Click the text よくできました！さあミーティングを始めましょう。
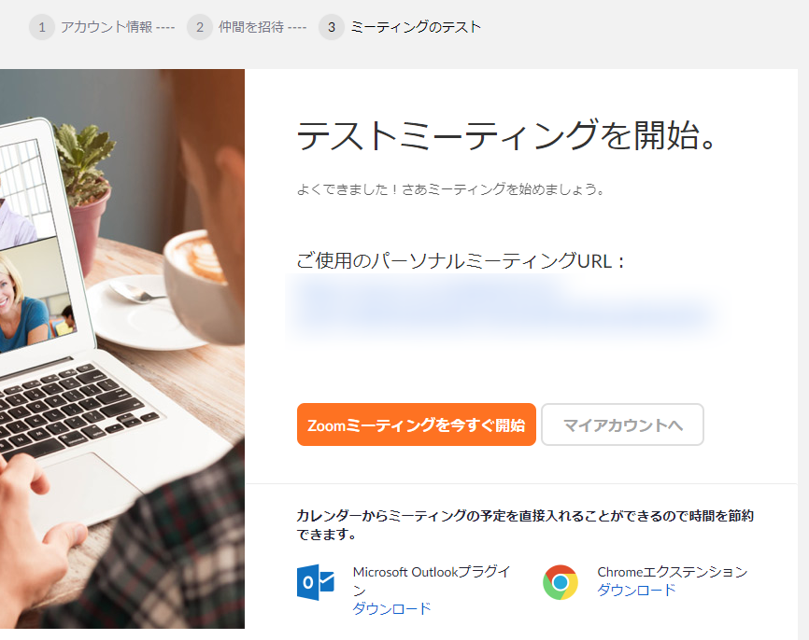The image size is (809, 640). click(450, 189)
